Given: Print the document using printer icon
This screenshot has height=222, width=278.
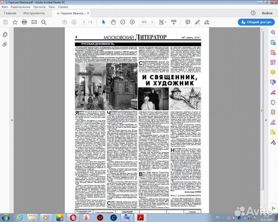Looking at the screenshot, I should click(24, 22).
